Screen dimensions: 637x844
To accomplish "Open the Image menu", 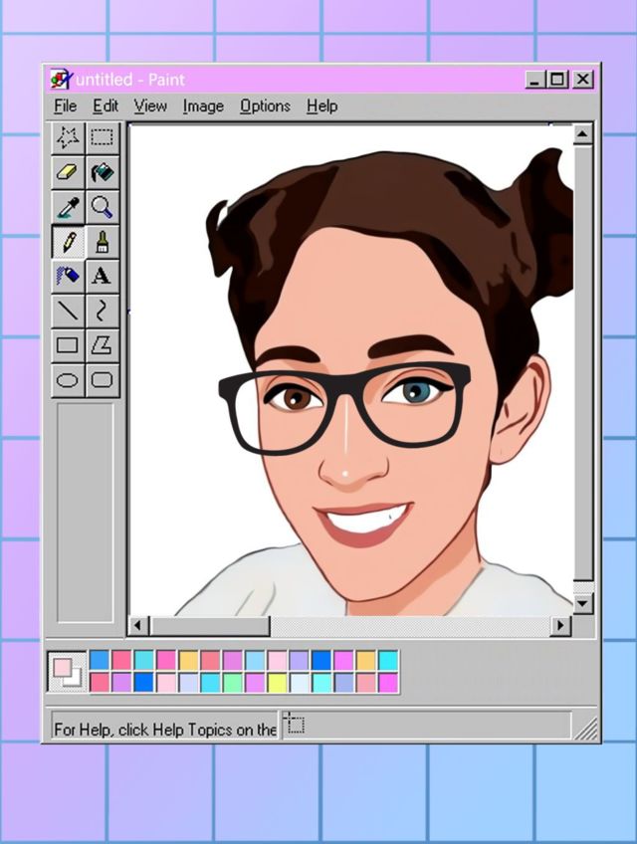I will tap(203, 105).
